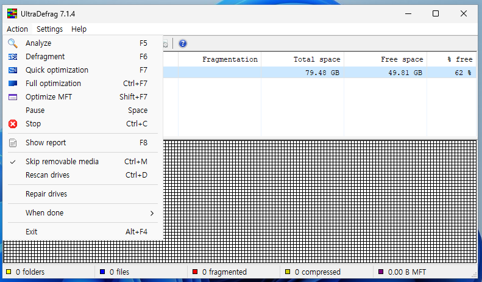Toggle the Skip removable media checkmark
The width and height of the screenshot is (482, 282).
[13, 162]
